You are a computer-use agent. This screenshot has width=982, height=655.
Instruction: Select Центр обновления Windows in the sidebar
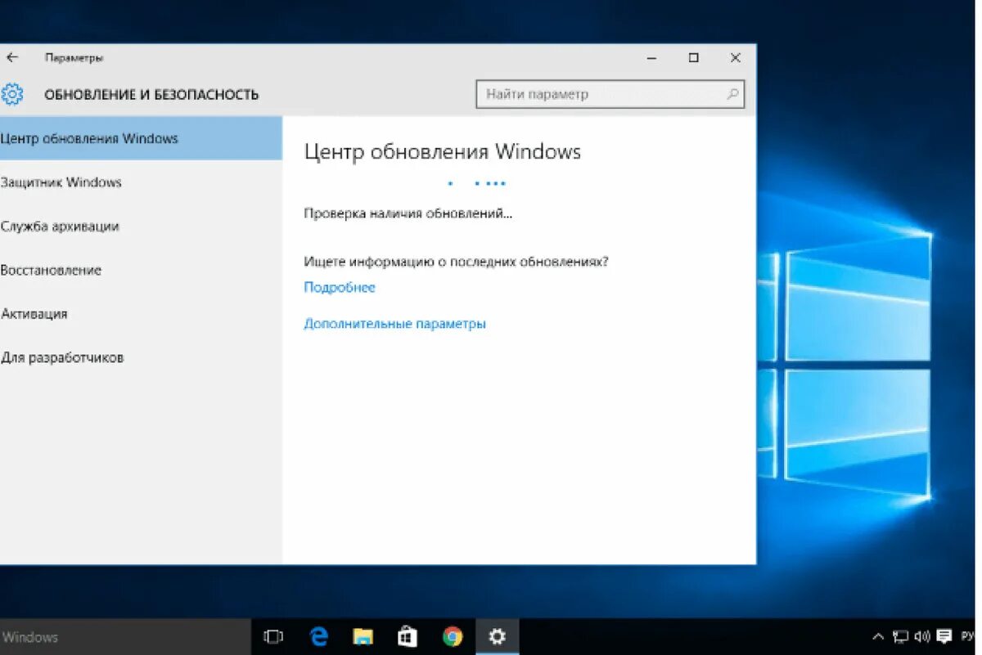141,138
